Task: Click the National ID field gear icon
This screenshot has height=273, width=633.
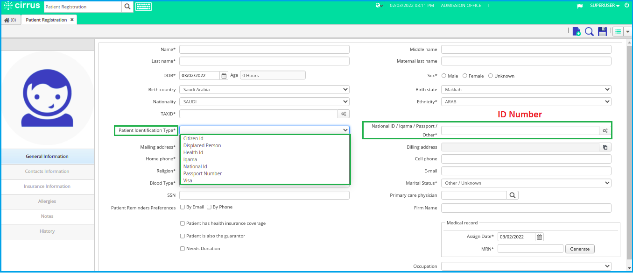Action: click(x=604, y=130)
